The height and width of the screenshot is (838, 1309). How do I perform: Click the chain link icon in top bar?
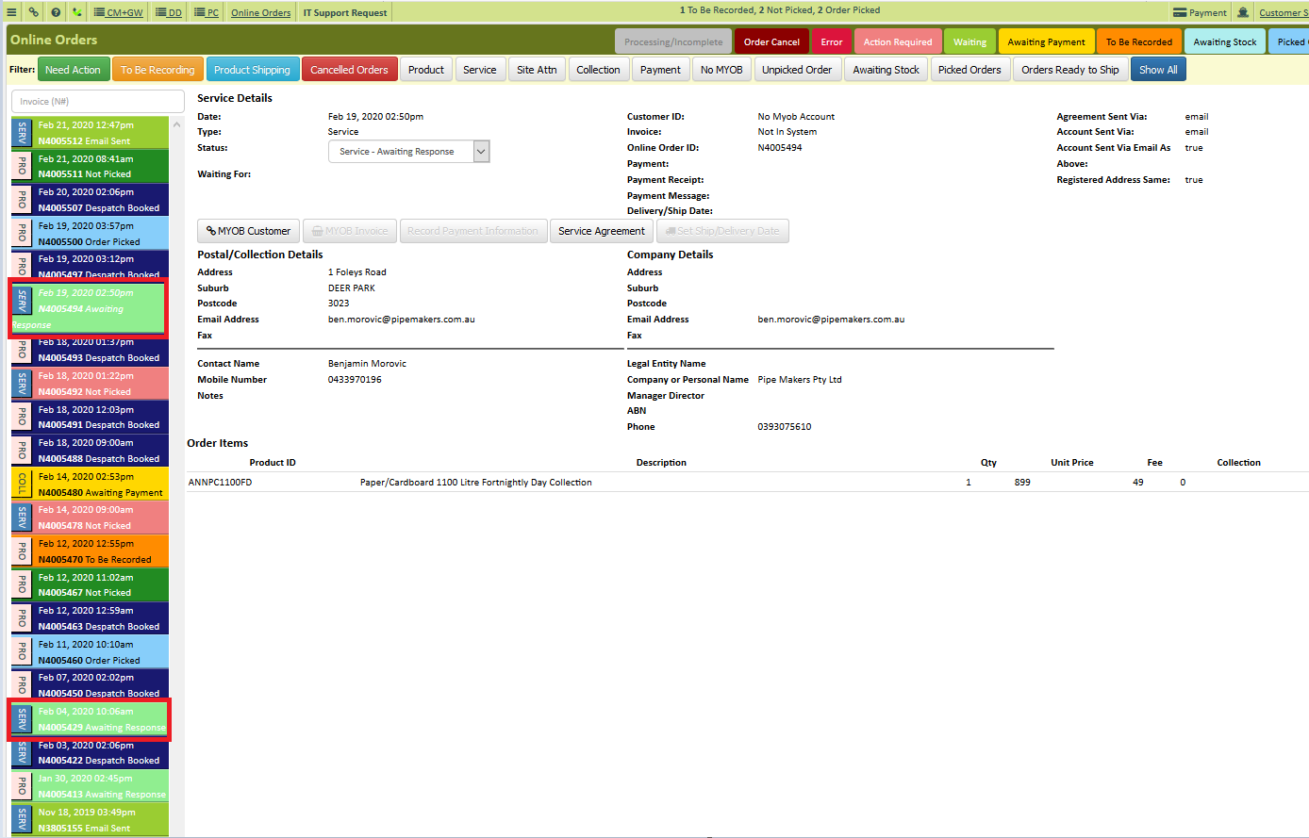(34, 12)
